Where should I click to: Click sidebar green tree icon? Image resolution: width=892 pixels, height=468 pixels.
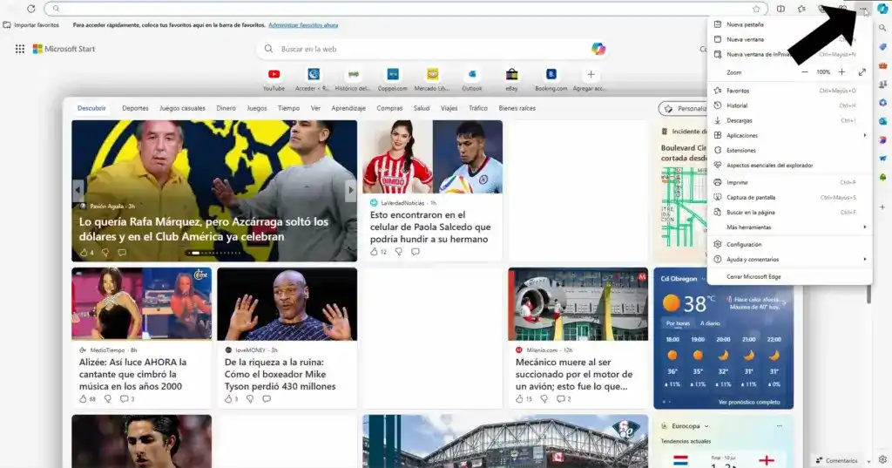tap(882, 178)
